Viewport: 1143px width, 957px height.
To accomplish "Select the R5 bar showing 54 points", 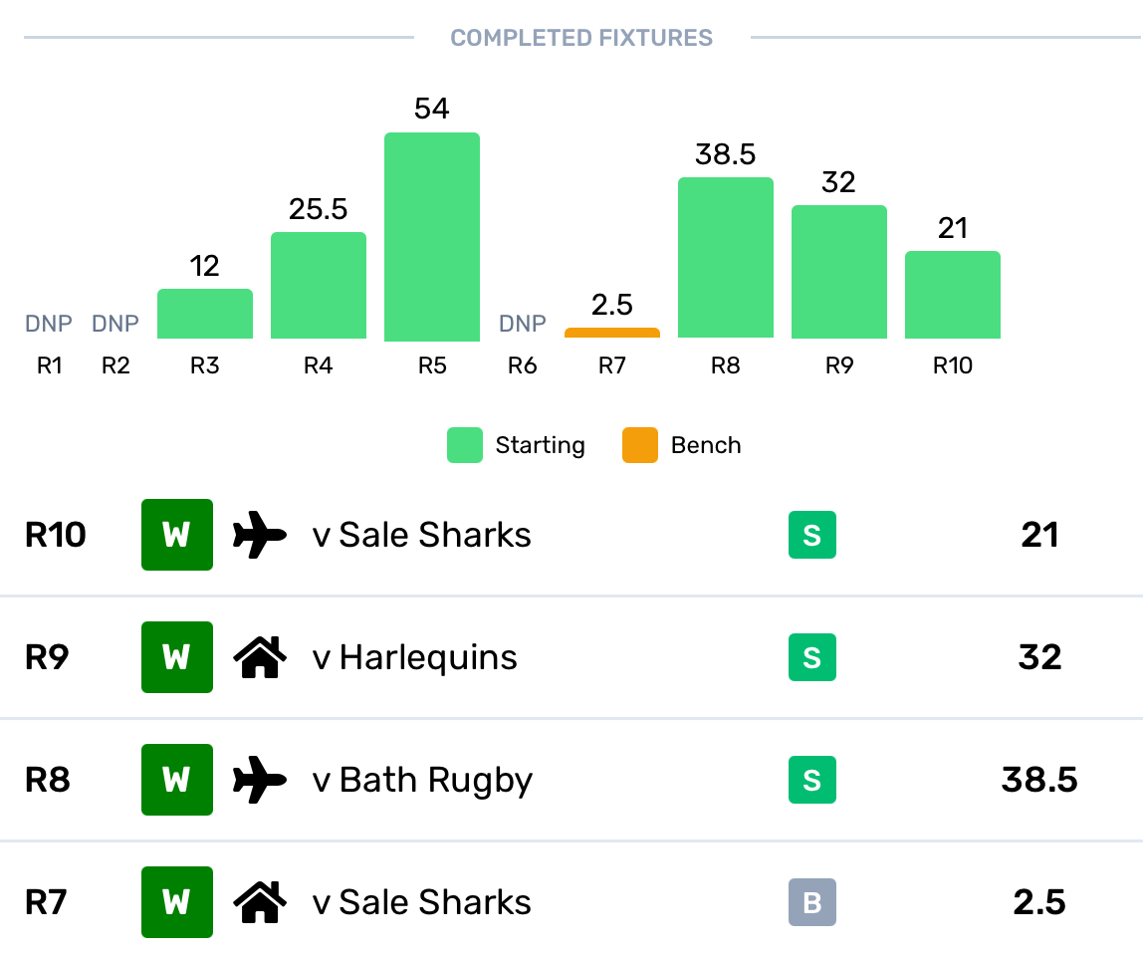I will pos(432,237).
